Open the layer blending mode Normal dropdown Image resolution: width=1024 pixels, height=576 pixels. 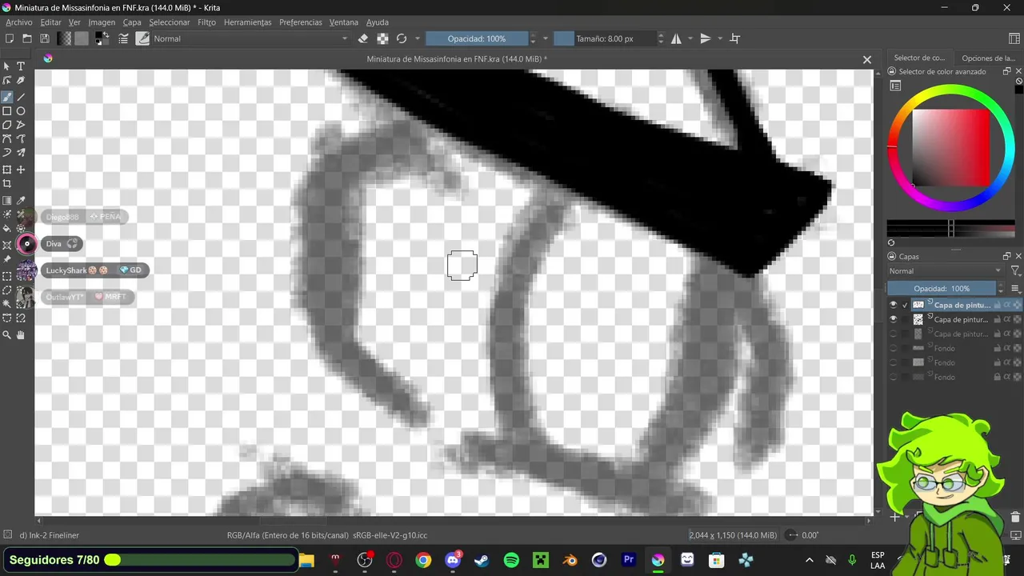click(945, 271)
